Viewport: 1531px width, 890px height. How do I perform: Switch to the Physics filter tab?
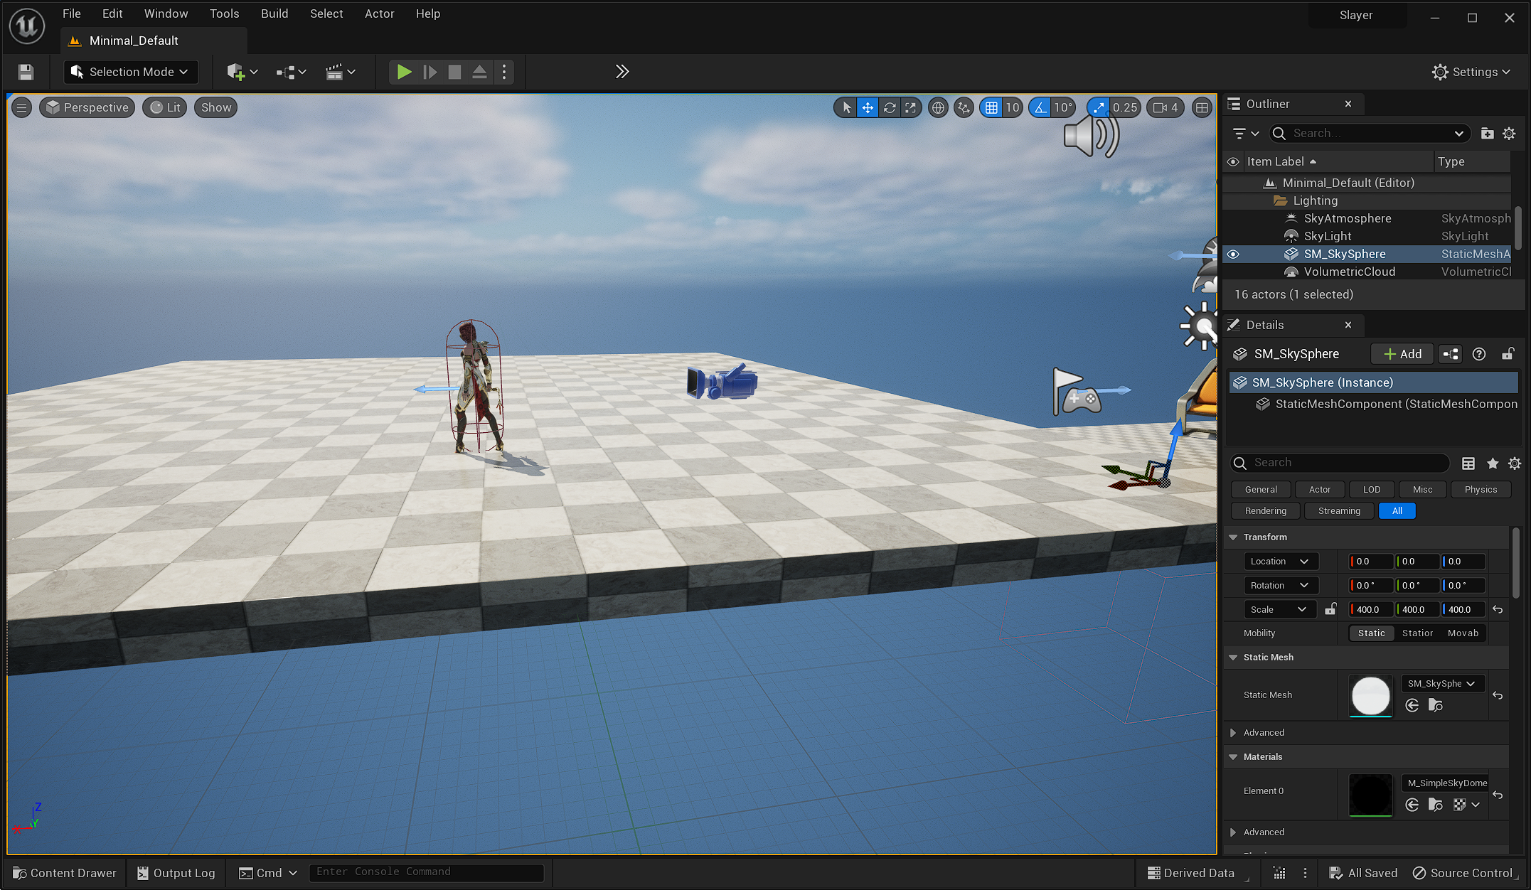1481,489
